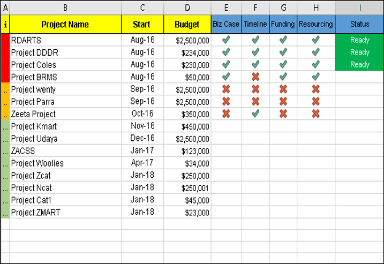Click the Project Name header cell
Screen dimensions: 384x264
65,24
